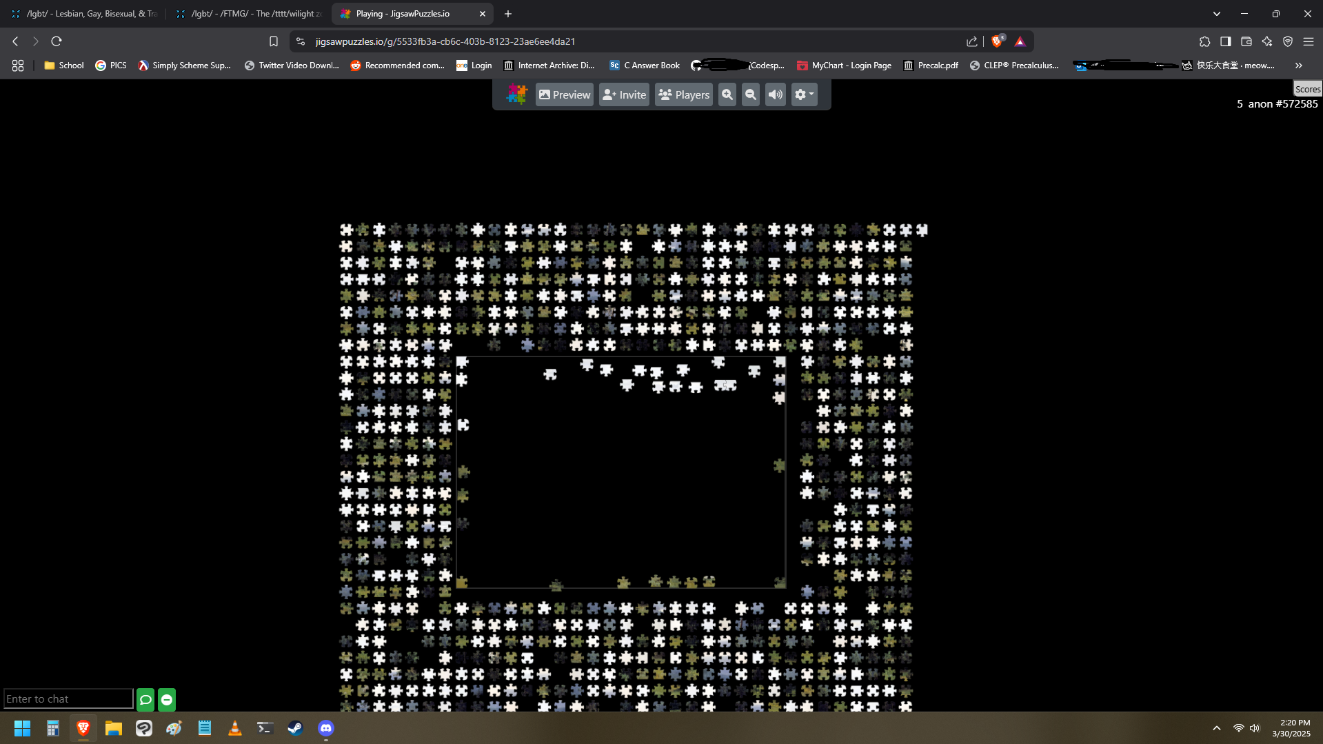Open Brave Wallet

coord(1246,41)
